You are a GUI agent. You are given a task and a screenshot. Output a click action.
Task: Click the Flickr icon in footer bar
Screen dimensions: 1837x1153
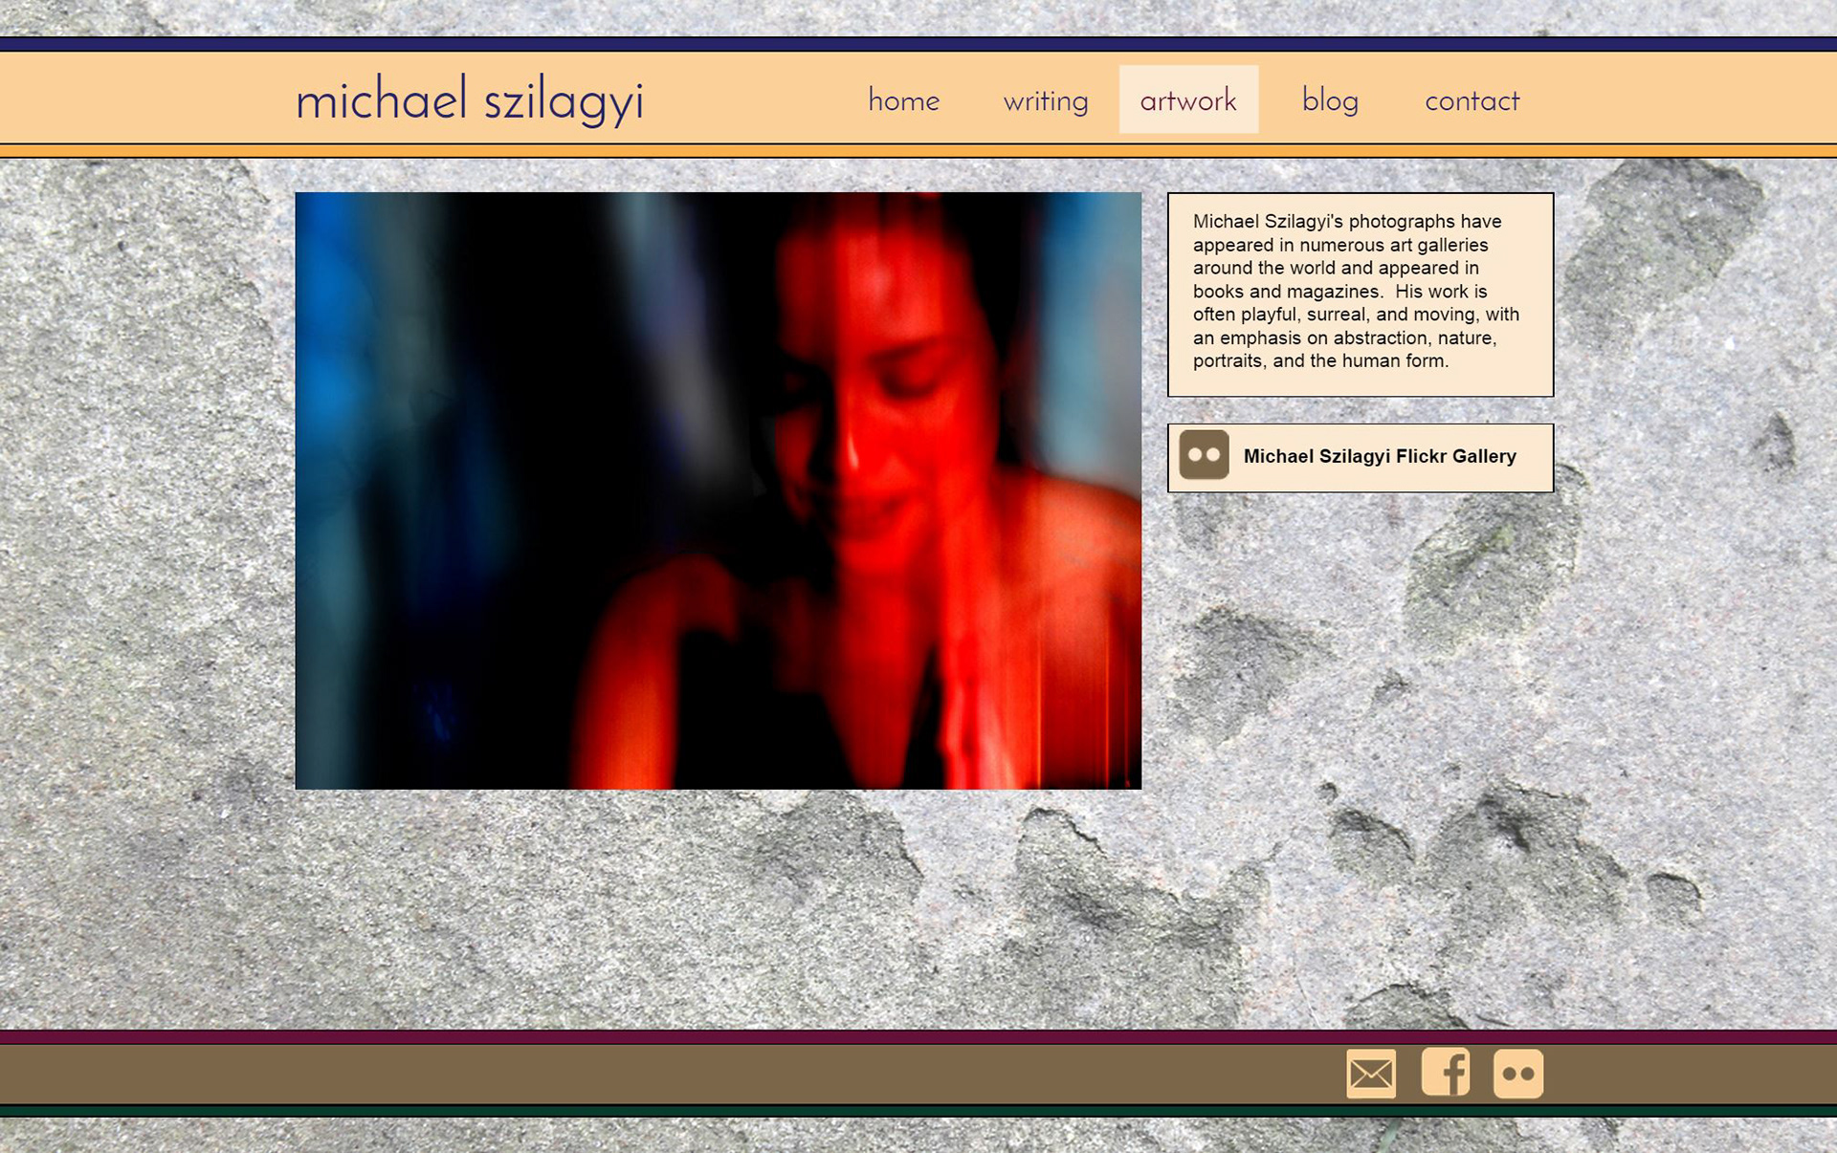click(1517, 1073)
